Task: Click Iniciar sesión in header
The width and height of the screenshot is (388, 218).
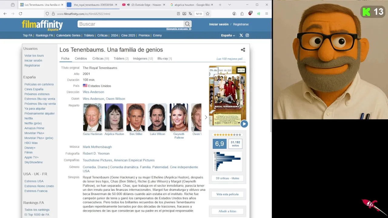Action: click(219, 24)
